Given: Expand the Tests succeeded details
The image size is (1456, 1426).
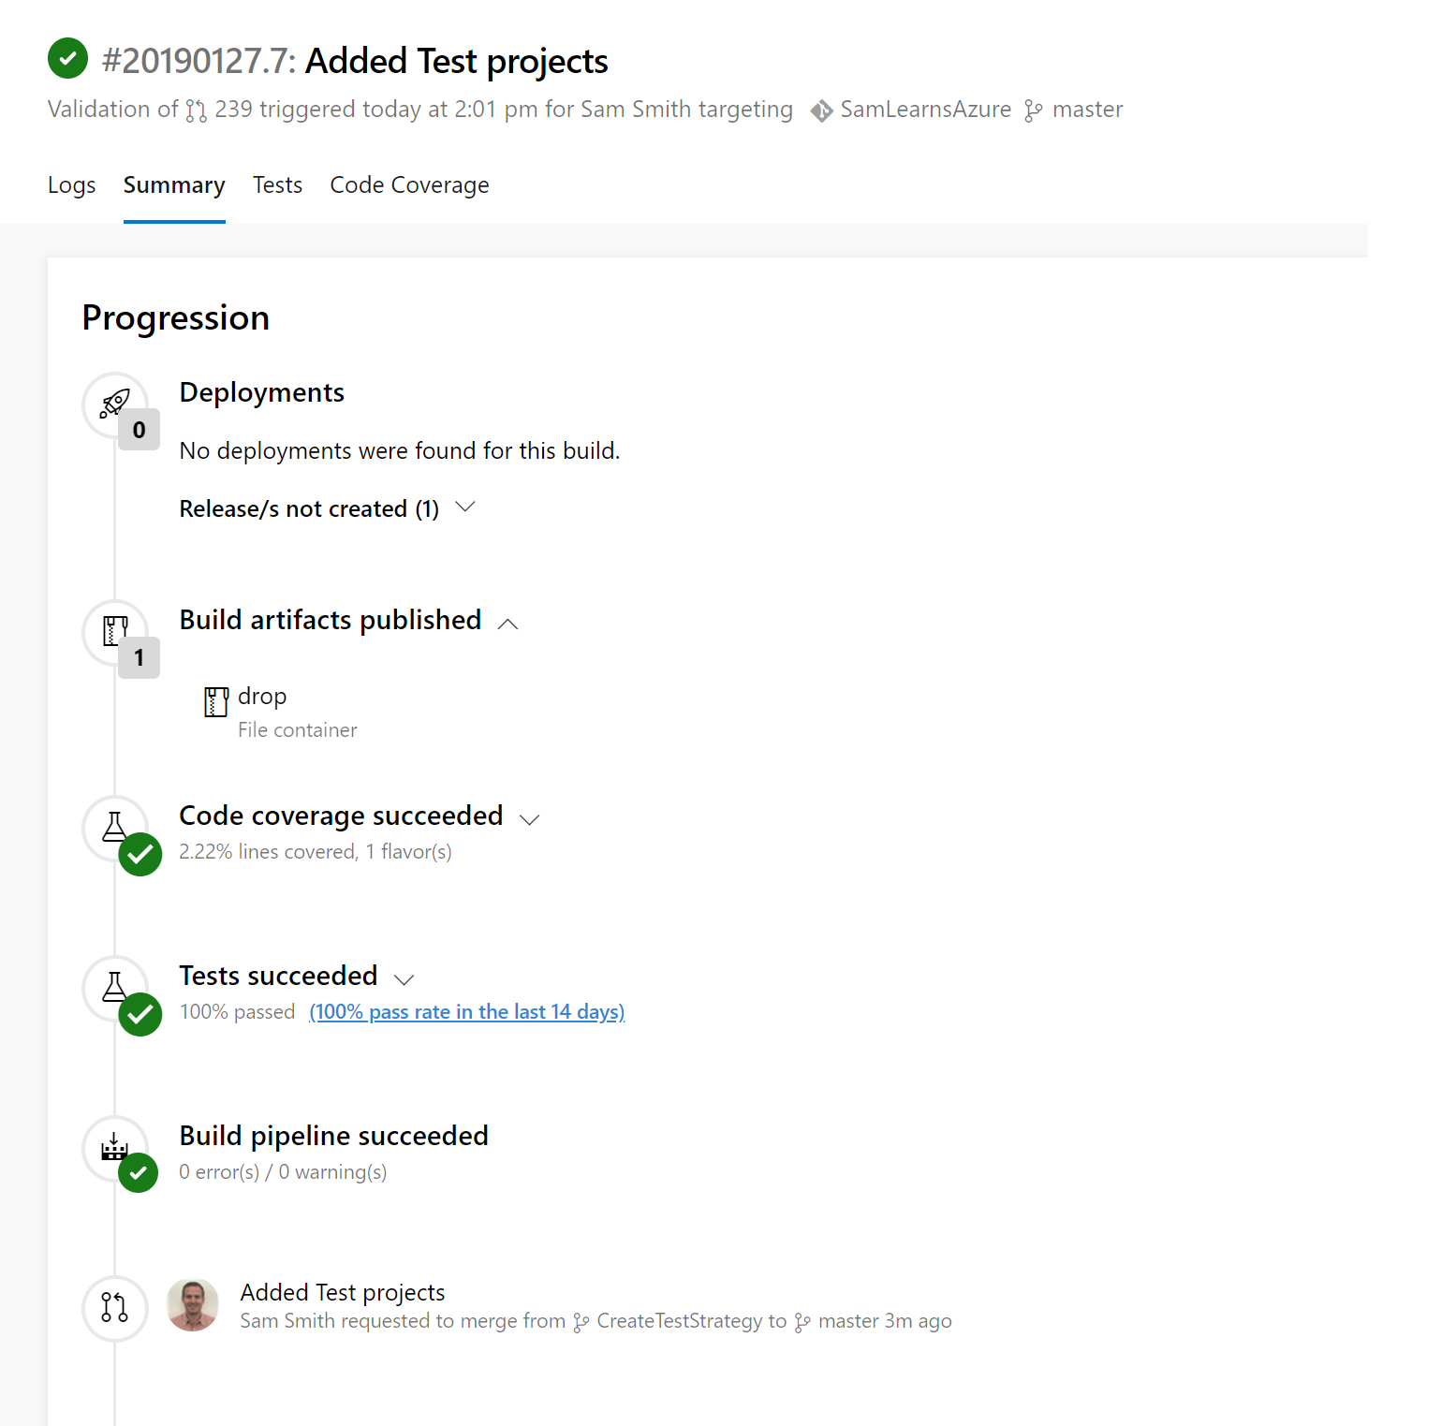Looking at the screenshot, I should pos(404,979).
